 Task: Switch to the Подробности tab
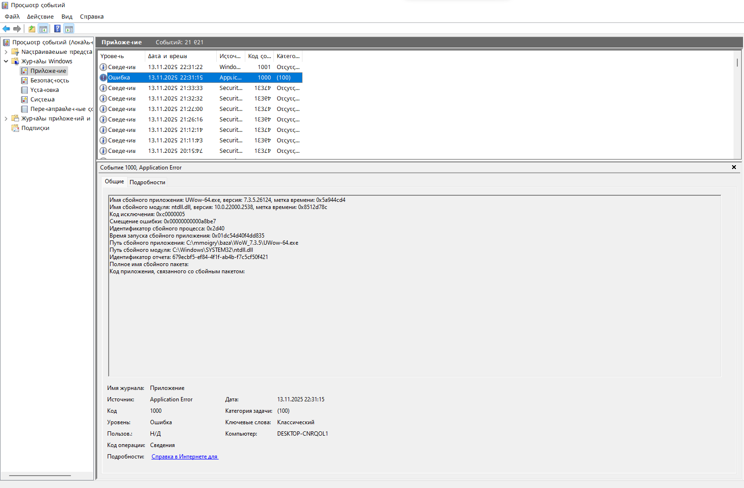pos(147,182)
